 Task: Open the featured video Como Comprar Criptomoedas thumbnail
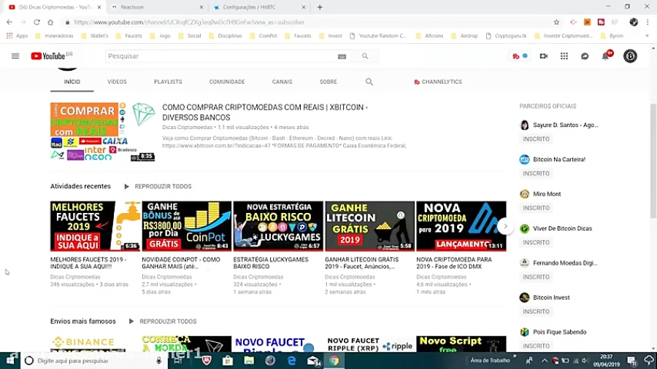click(x=103, y=132)
